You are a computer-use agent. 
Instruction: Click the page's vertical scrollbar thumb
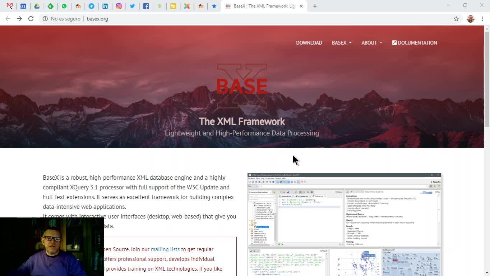[487, 79]
